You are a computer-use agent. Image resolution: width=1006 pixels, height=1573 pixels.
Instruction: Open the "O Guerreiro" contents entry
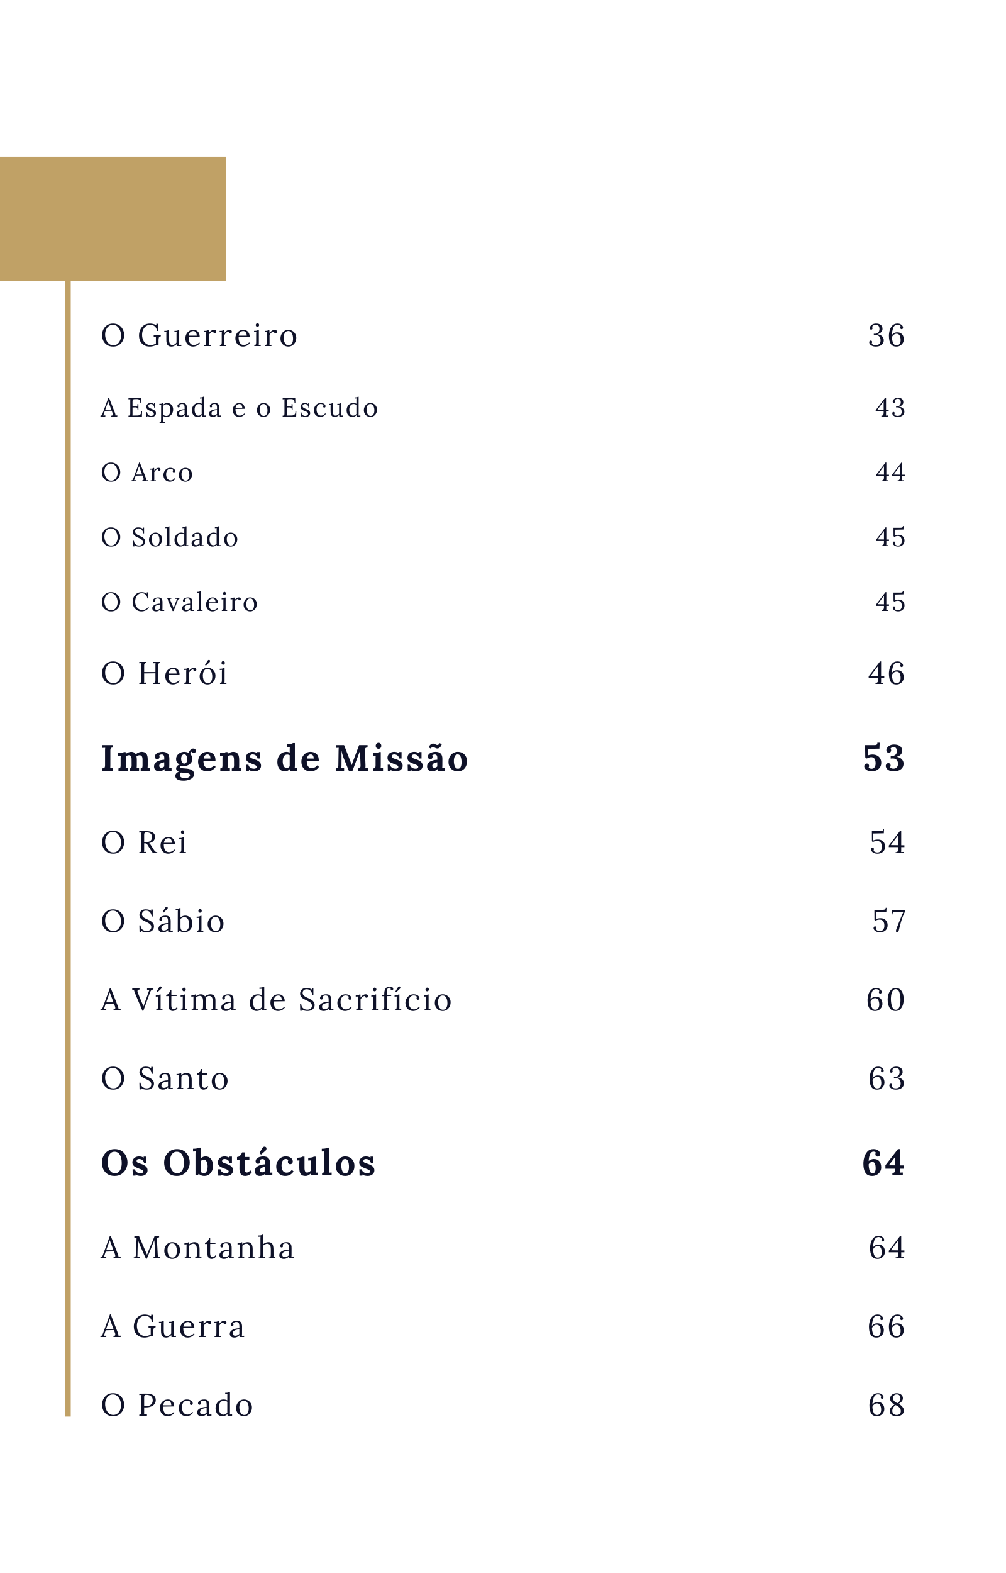point(199,336)
